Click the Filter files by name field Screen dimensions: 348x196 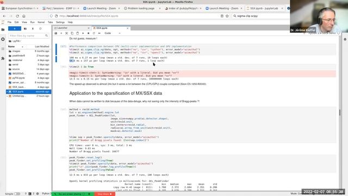click(x=28, y=35)
